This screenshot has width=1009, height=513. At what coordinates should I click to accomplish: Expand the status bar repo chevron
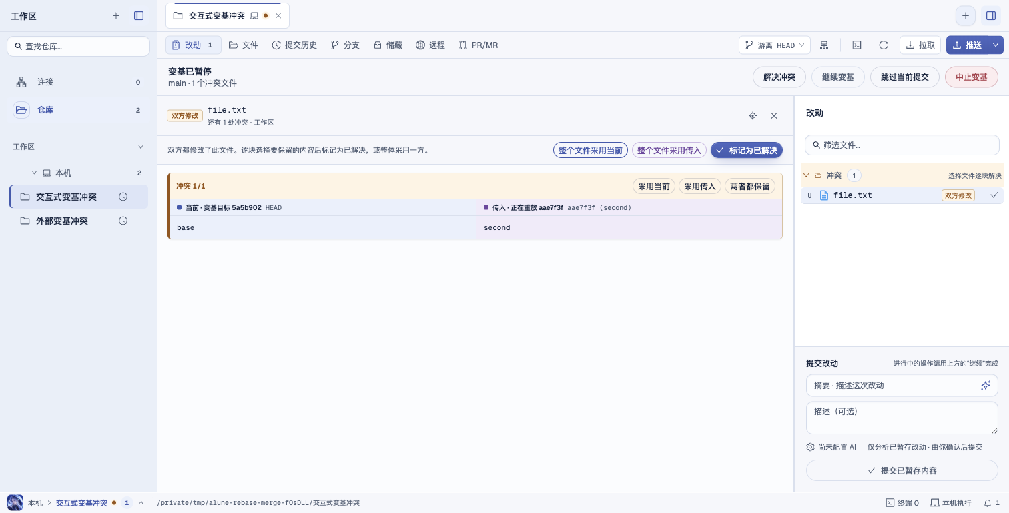(x=141, y=503)
